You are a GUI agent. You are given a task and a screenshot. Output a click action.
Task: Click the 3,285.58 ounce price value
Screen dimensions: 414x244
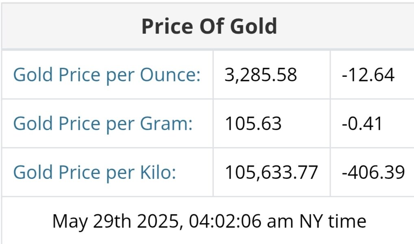[x=261, y=75]
